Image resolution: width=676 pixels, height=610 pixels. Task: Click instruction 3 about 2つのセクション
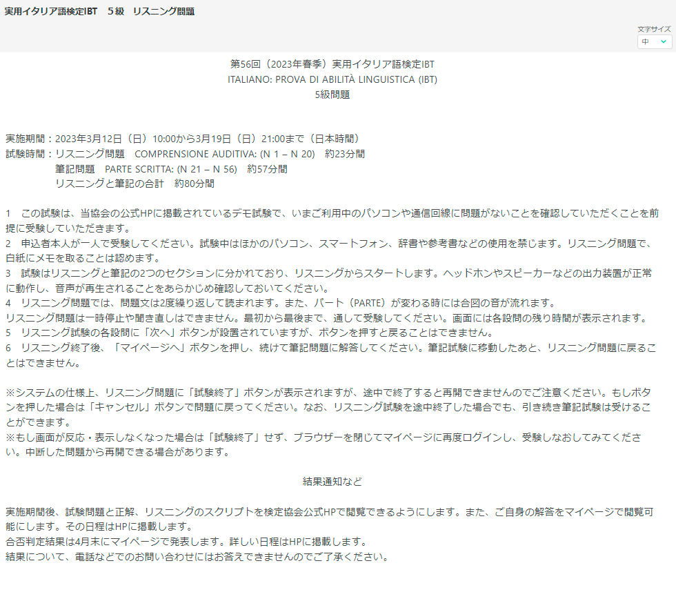point(328,280)
